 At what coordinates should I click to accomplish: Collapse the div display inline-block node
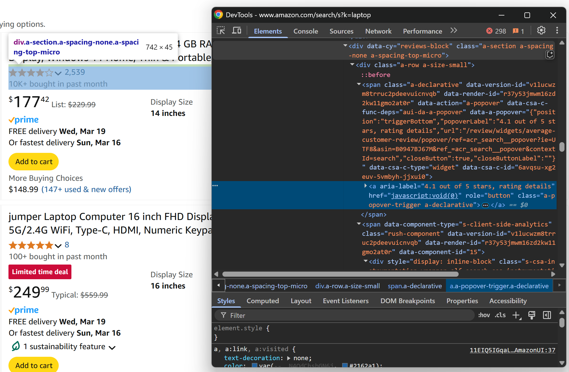(x=366, y=261)
